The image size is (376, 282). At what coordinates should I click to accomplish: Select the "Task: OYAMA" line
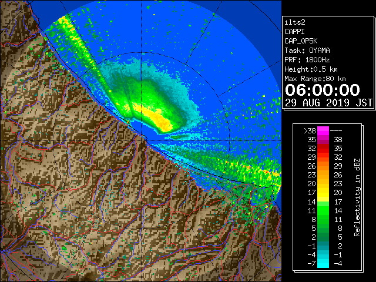307,51
